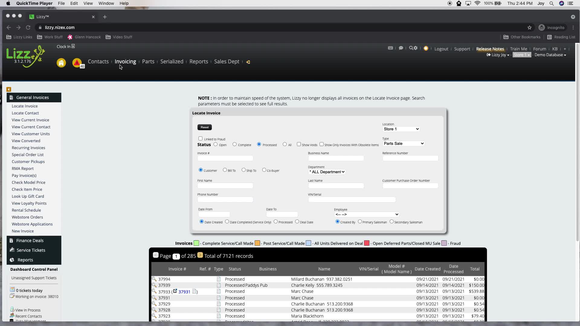Open the Employee dropdown

[366, 214]
